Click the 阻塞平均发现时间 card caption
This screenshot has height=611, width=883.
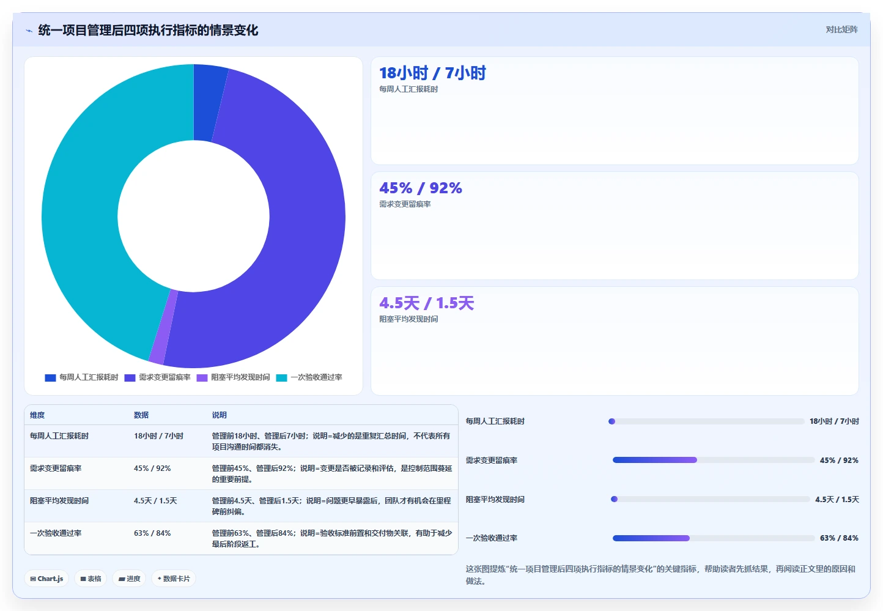[408, 319]
